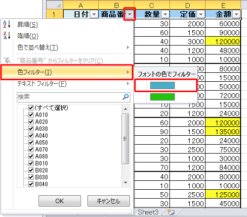Expand the 色フィルター submenu arrow
Screen dimensions: 247x217
pos(128,72)
